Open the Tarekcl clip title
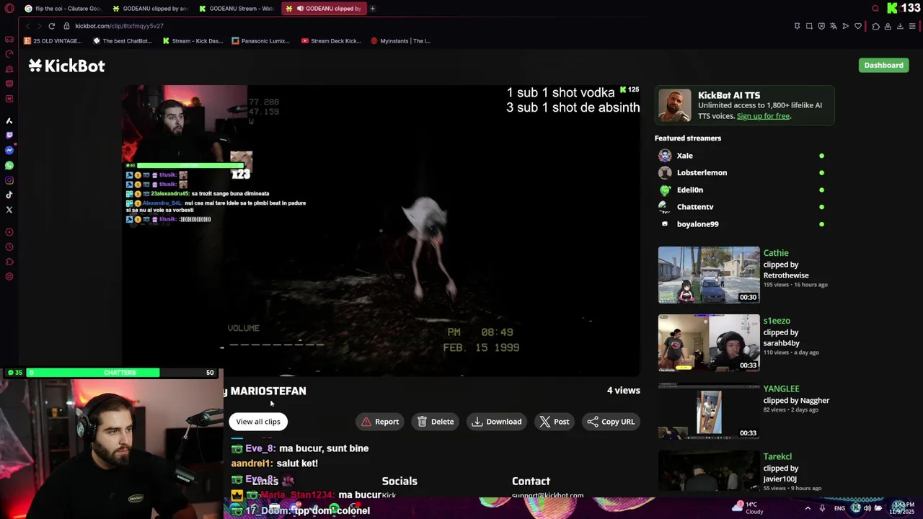923x519 pixels. pyautogui.click(x=777, y=456)
